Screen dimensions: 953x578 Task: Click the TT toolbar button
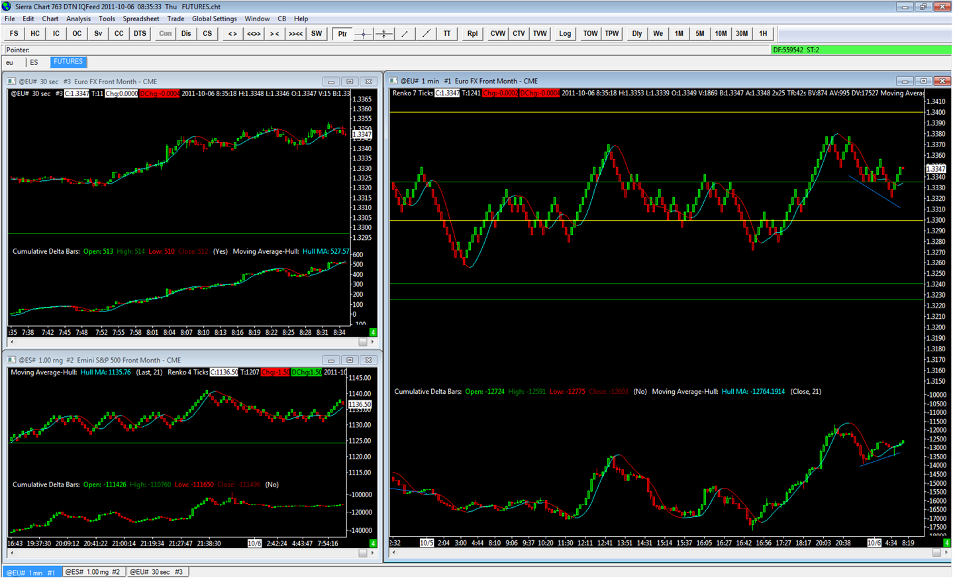pyautogui.click(x=447, y=34)
